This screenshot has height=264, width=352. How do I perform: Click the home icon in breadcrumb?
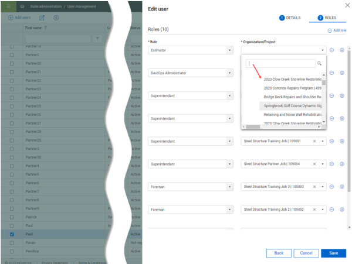[22, 6]
